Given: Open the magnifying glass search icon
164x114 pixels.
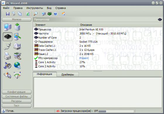Looking at the screenshot, I should point(35,14).
